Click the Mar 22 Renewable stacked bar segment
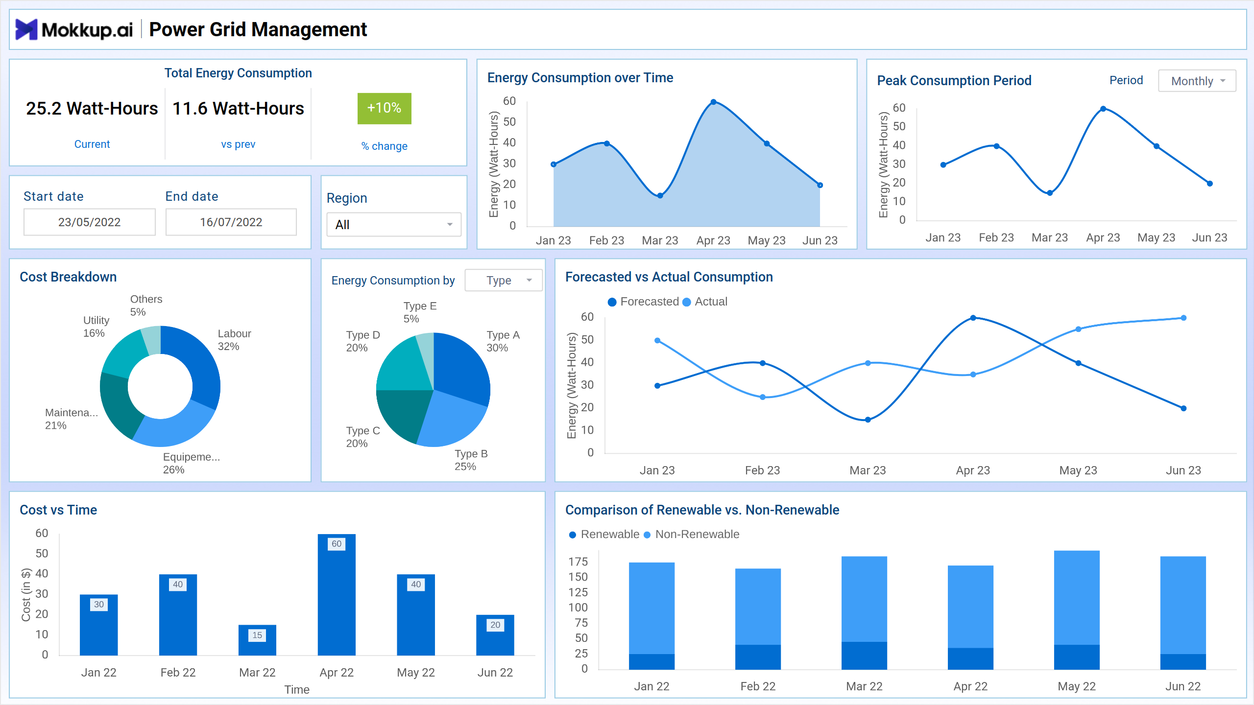 (865, 656)
